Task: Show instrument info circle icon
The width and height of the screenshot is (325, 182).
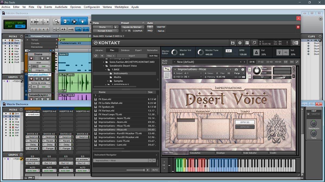Action: coord(243,70)
